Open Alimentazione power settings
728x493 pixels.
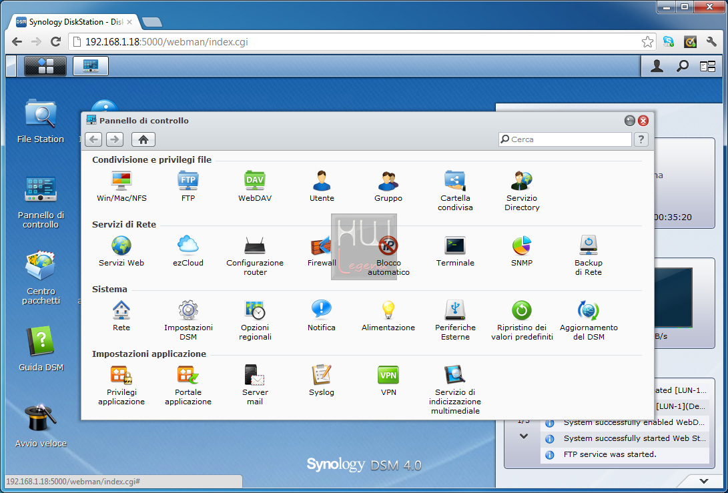click(388, 316)
